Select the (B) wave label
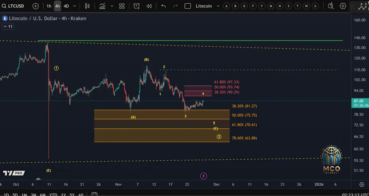This screenshot has width=369, height=196. pyautogui.click(x=146, y=60)
